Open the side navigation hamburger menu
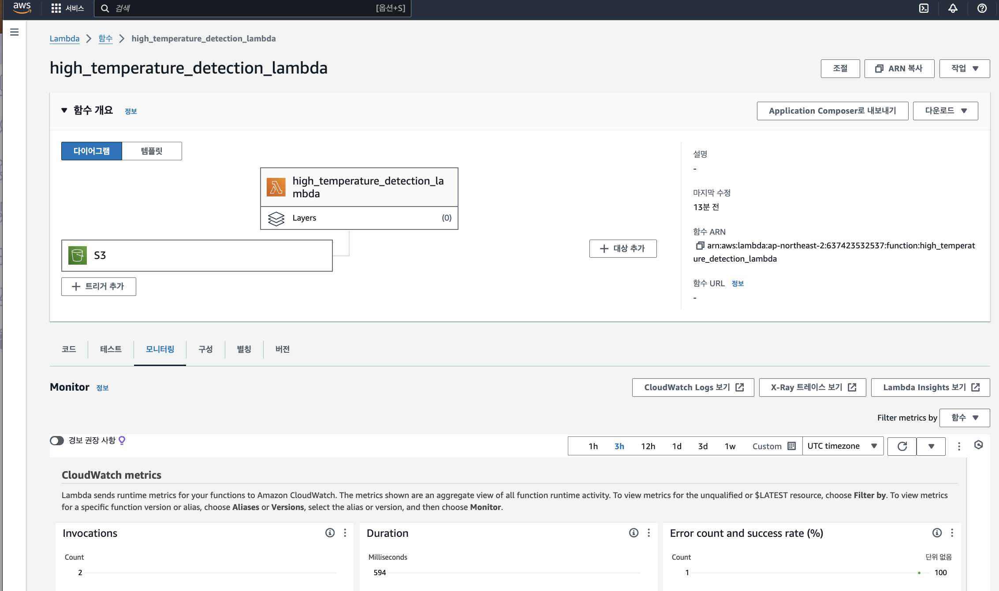The width and height of the screenshot is (999, 591). click(x=14, y=32)
